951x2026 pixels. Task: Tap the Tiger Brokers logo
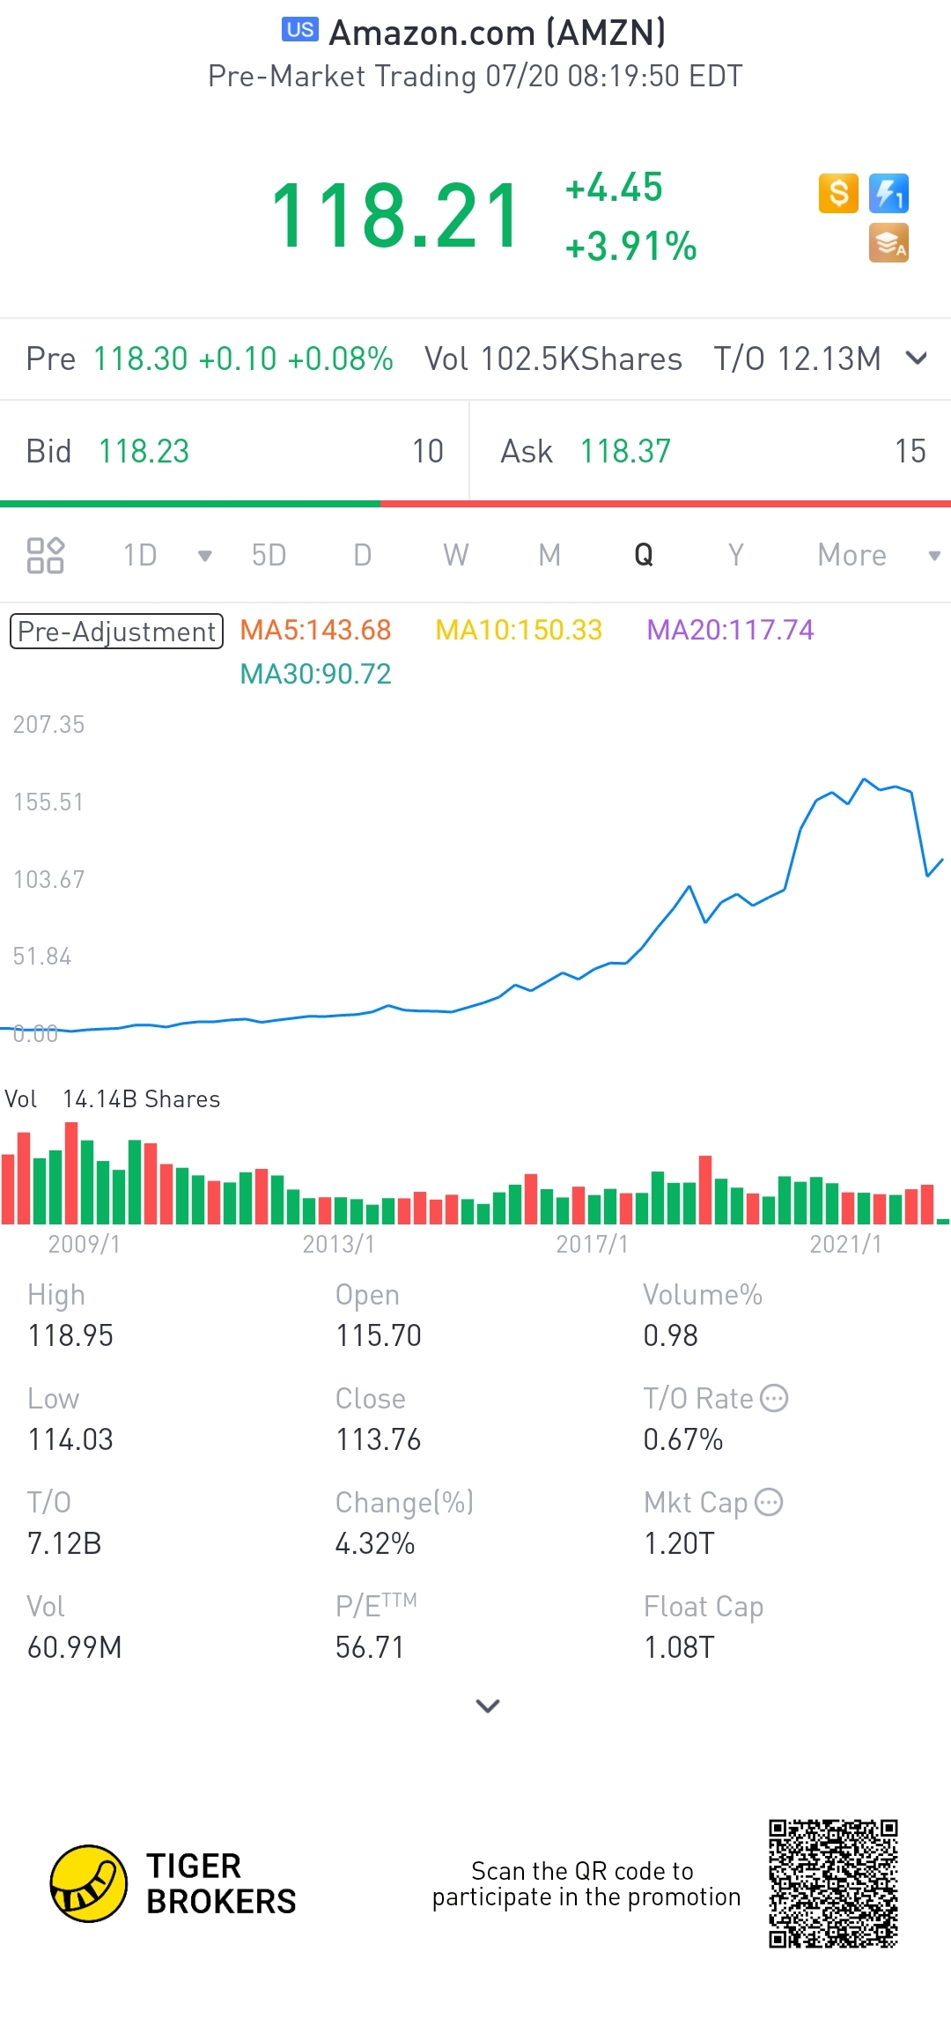(x=173, y=1883)
